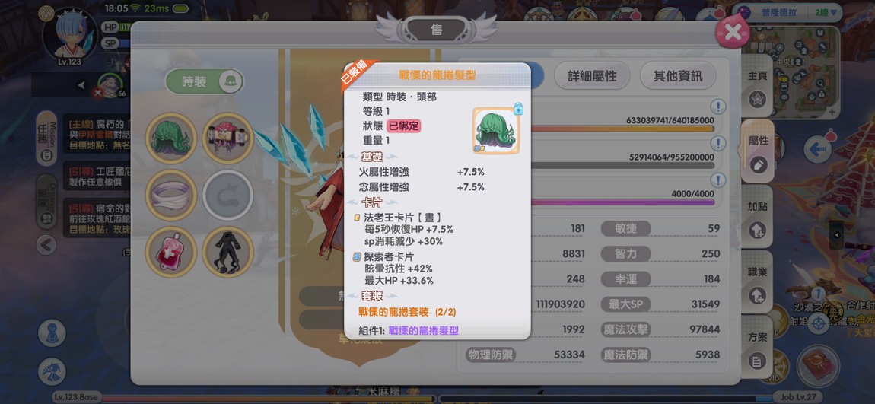
Task: Click the lock icon on the item thumbnail
Action: click(x=518, y=108)
